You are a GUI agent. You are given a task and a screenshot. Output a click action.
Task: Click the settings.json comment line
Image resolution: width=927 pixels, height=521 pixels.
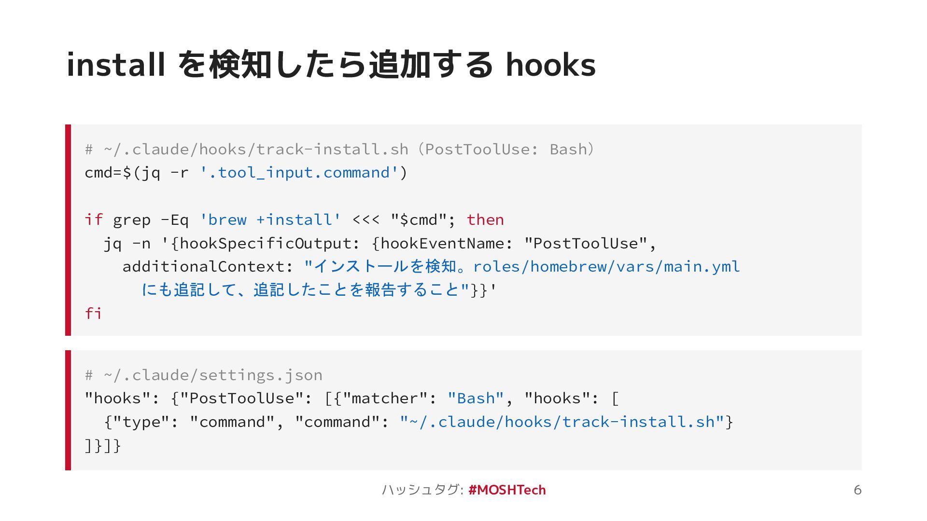pyautogui.click(x=204, y=375)
